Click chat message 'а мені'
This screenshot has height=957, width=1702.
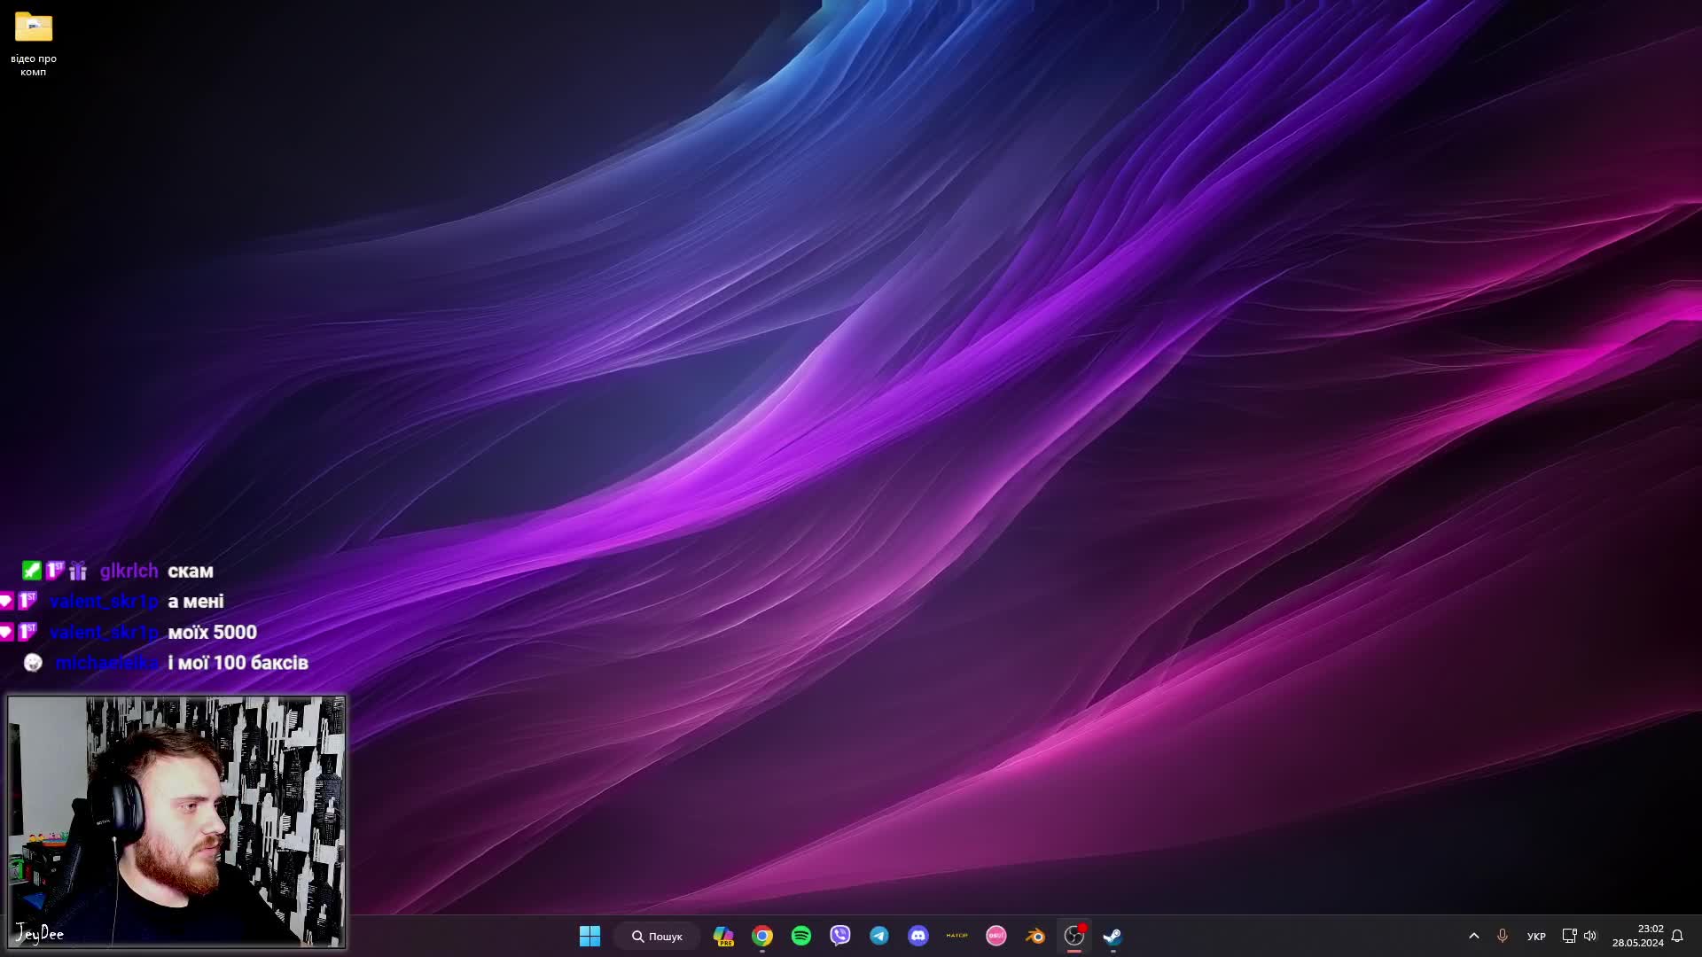tap(196, 602)
